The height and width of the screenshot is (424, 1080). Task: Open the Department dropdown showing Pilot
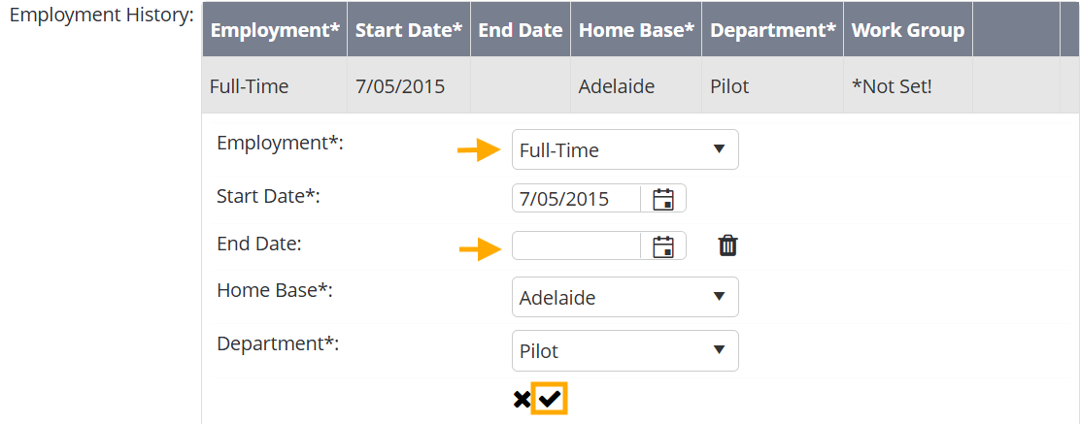(624, 351)
